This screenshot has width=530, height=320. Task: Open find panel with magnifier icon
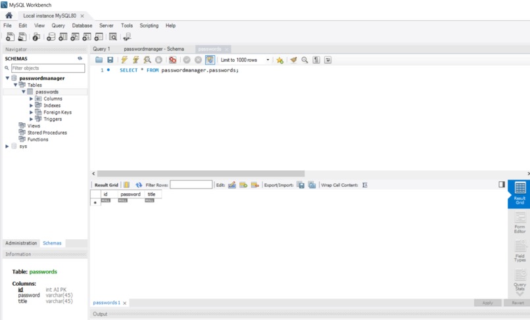(304, 60)
